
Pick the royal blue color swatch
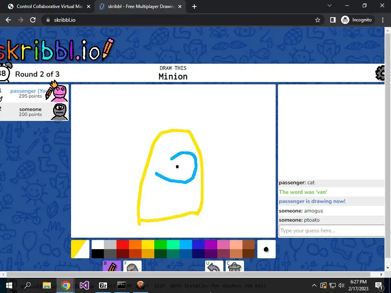tap(198, 245)
